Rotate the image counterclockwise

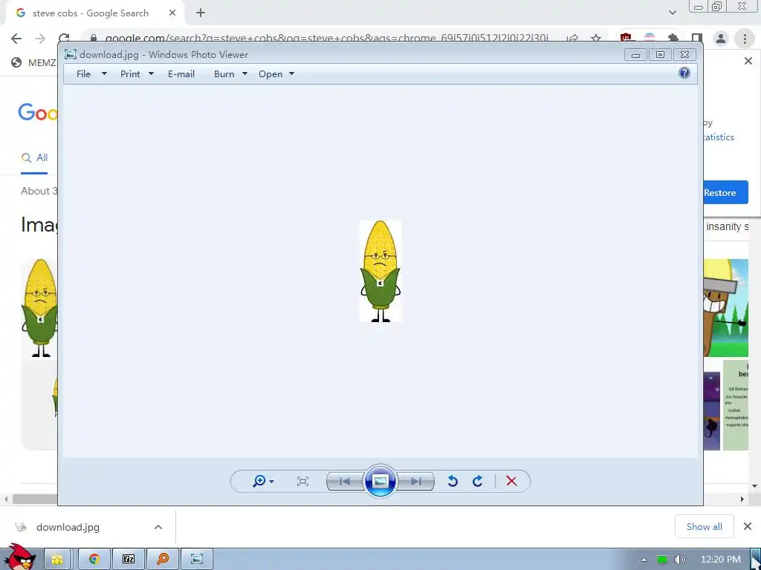tap(453, 481)
